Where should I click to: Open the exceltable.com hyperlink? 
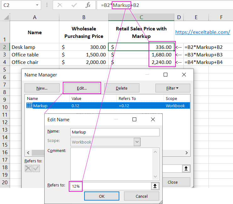203,32
